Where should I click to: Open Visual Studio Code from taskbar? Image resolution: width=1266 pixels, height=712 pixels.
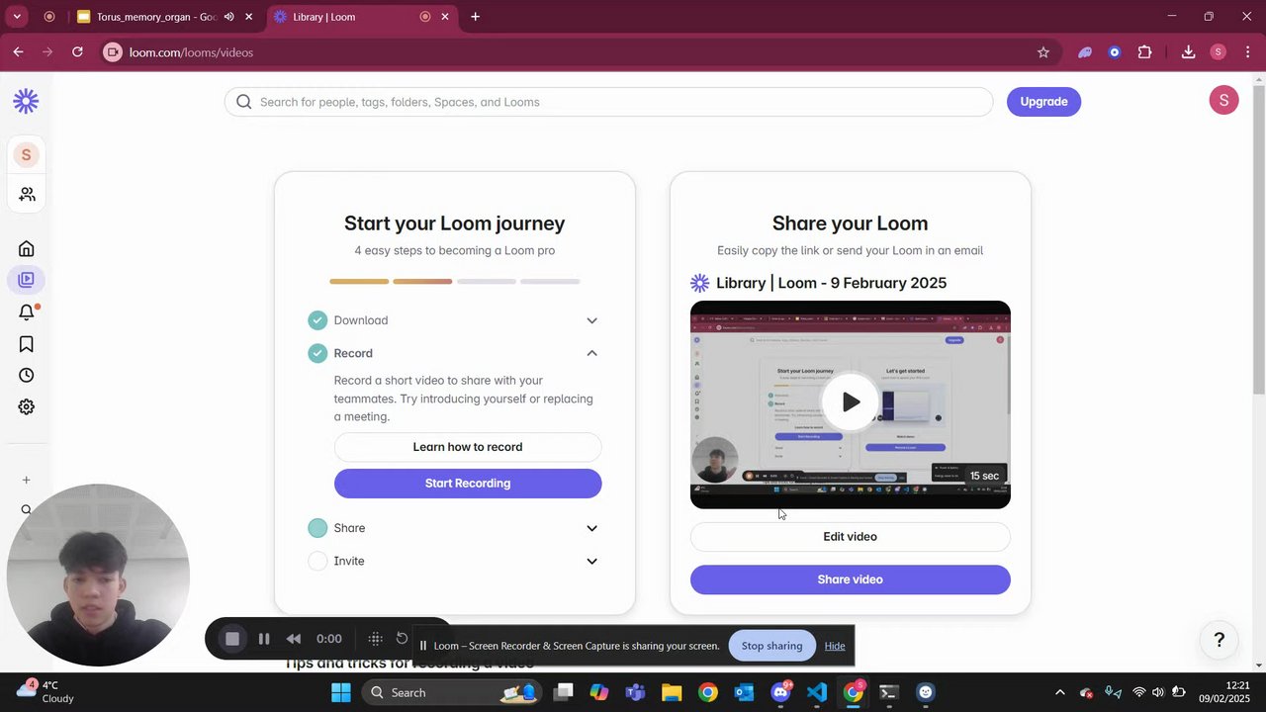[x=816, y=692]
